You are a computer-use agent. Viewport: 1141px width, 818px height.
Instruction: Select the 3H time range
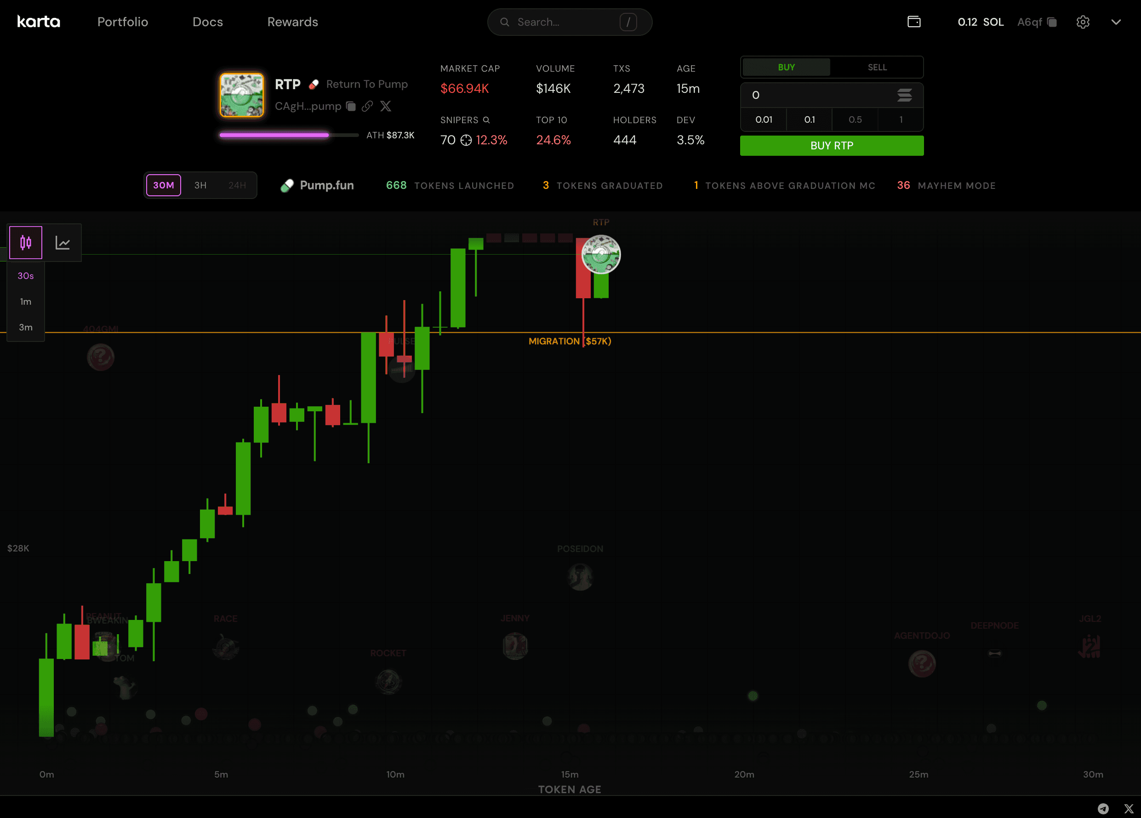coord(200,186)
